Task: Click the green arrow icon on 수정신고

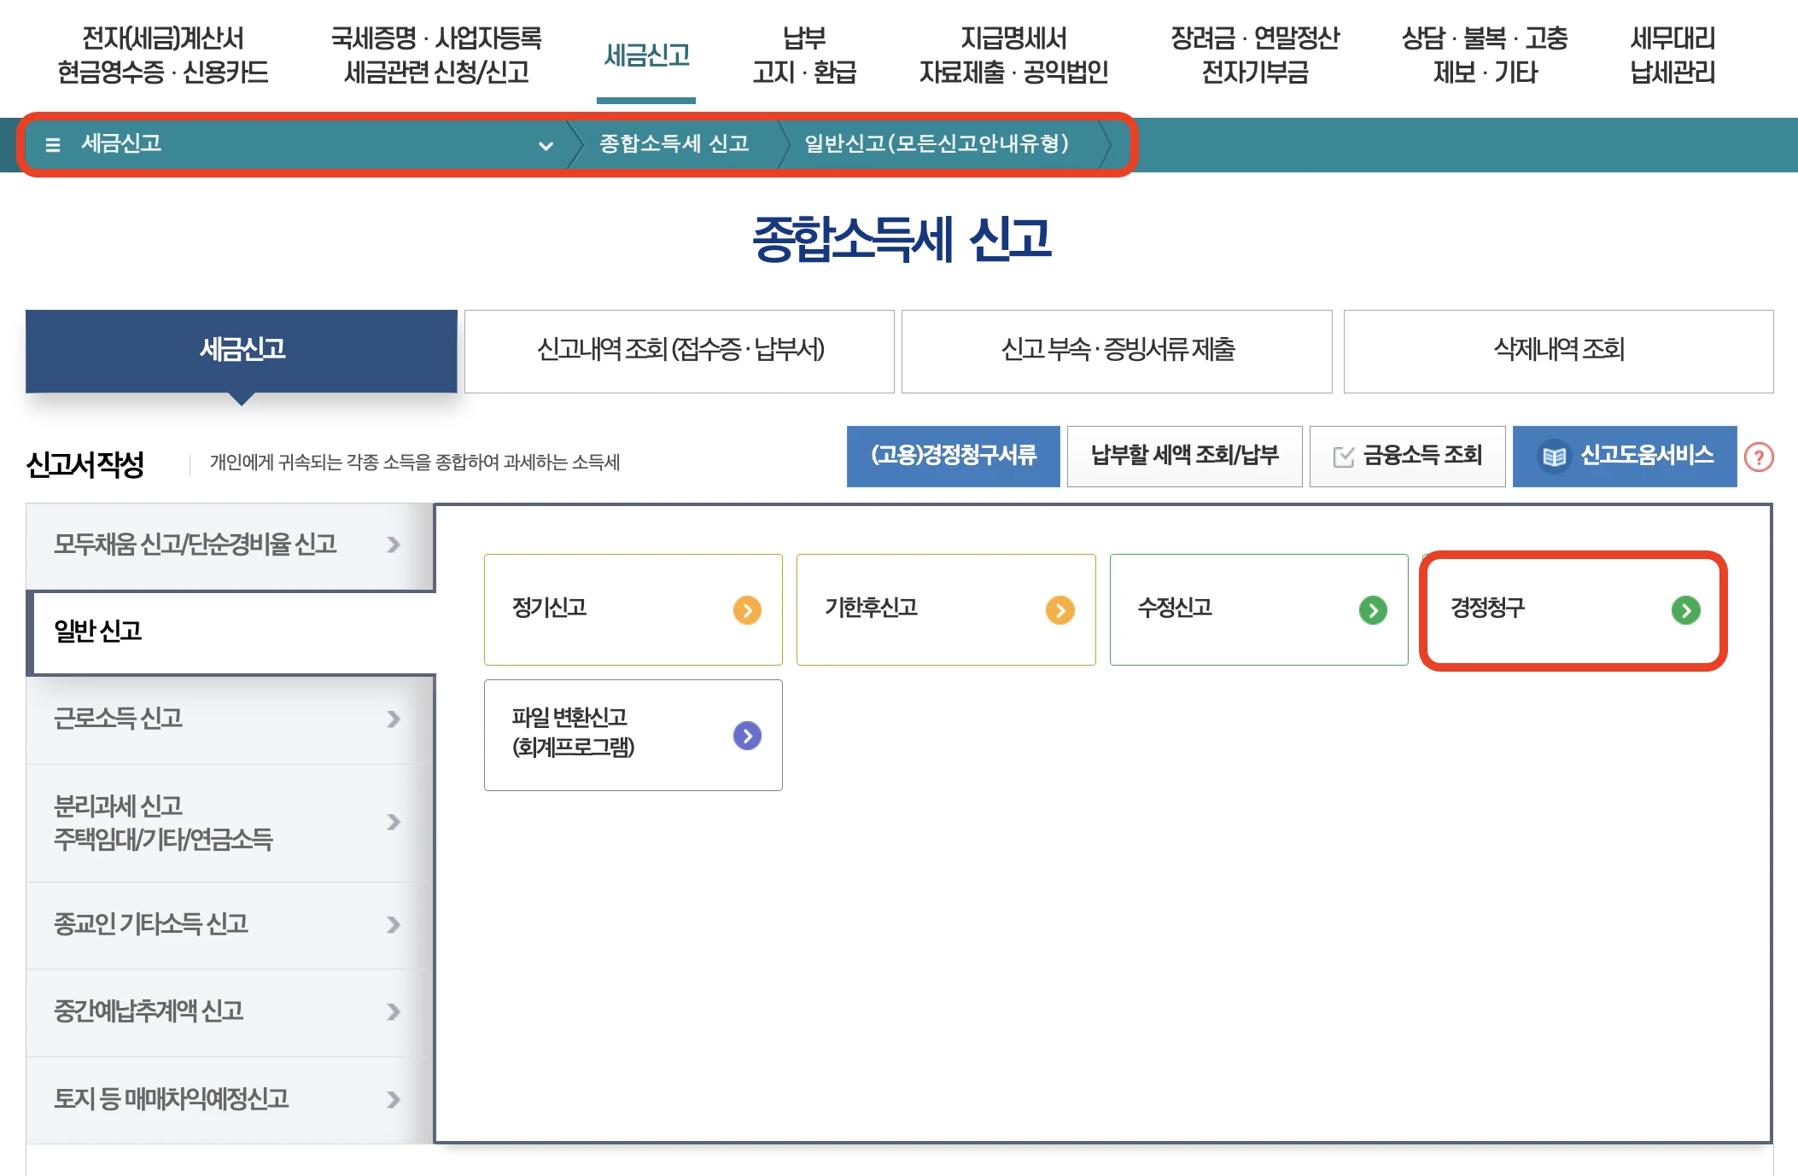Action: pyautogui.click(x=1373, y=610)
